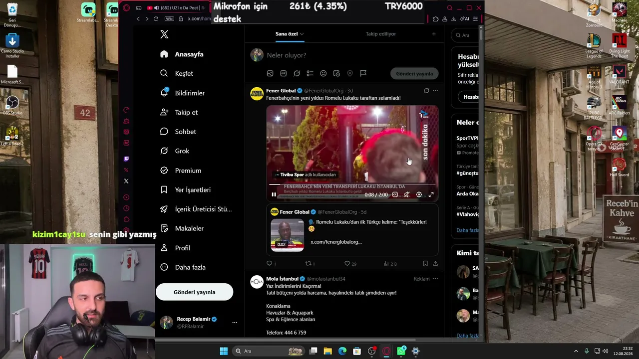Pause the Lukaku video
The height and width of the screenshot is (359, 639).
274,194
